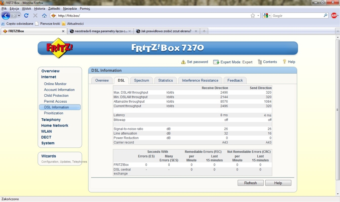Open the WLAN section
Image resolution: width=340 pixels, height=202 pixels.
(46, 131)
